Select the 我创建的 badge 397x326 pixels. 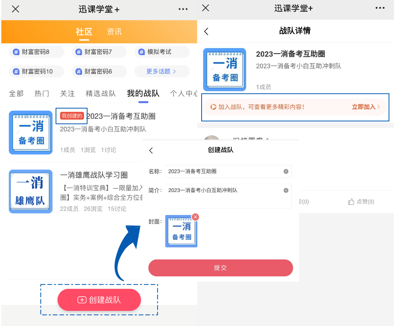[x=72, y=116]
